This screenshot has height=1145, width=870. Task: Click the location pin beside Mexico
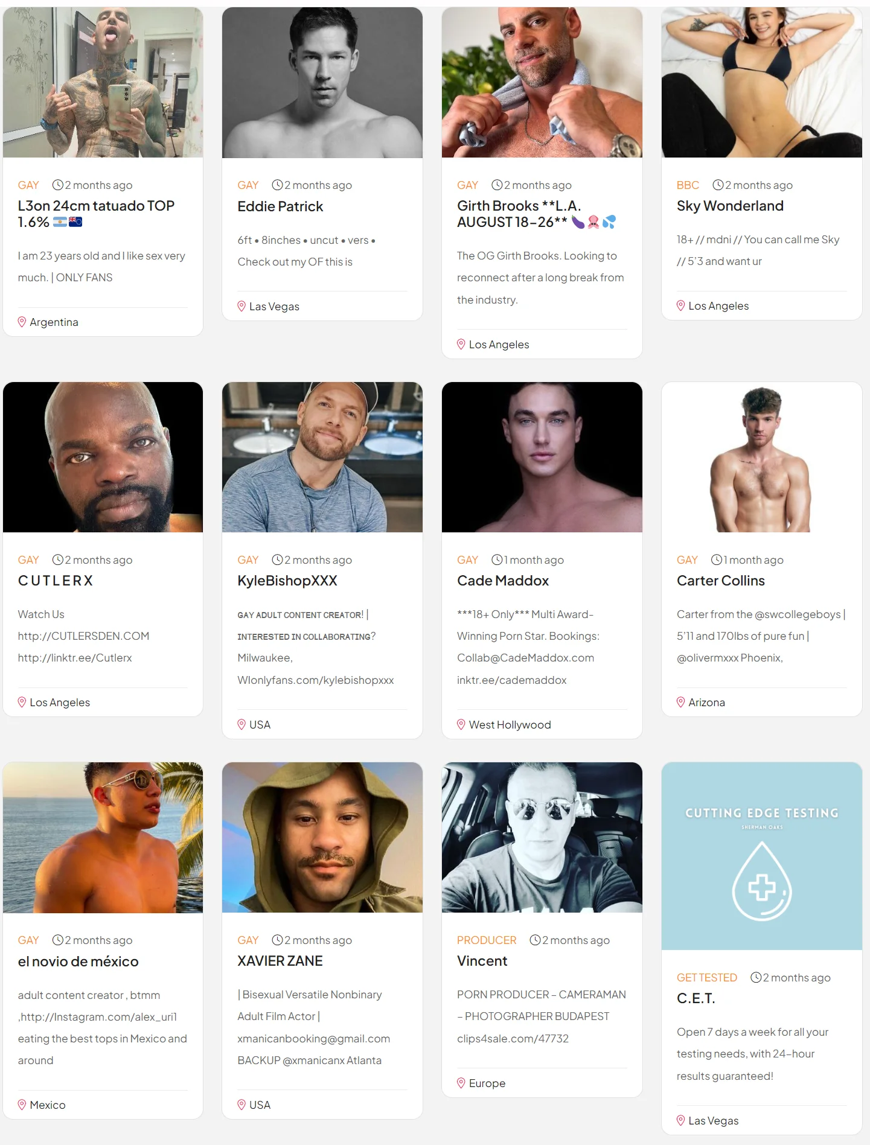pyautogui.click(x=22, y=1105)
